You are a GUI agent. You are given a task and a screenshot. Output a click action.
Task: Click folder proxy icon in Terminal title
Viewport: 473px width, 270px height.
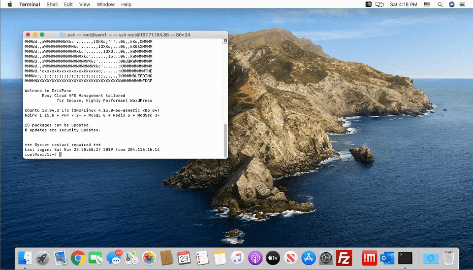63,34
